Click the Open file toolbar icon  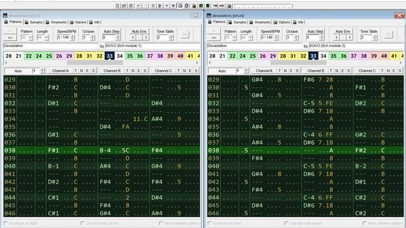(x=124, y=6)
